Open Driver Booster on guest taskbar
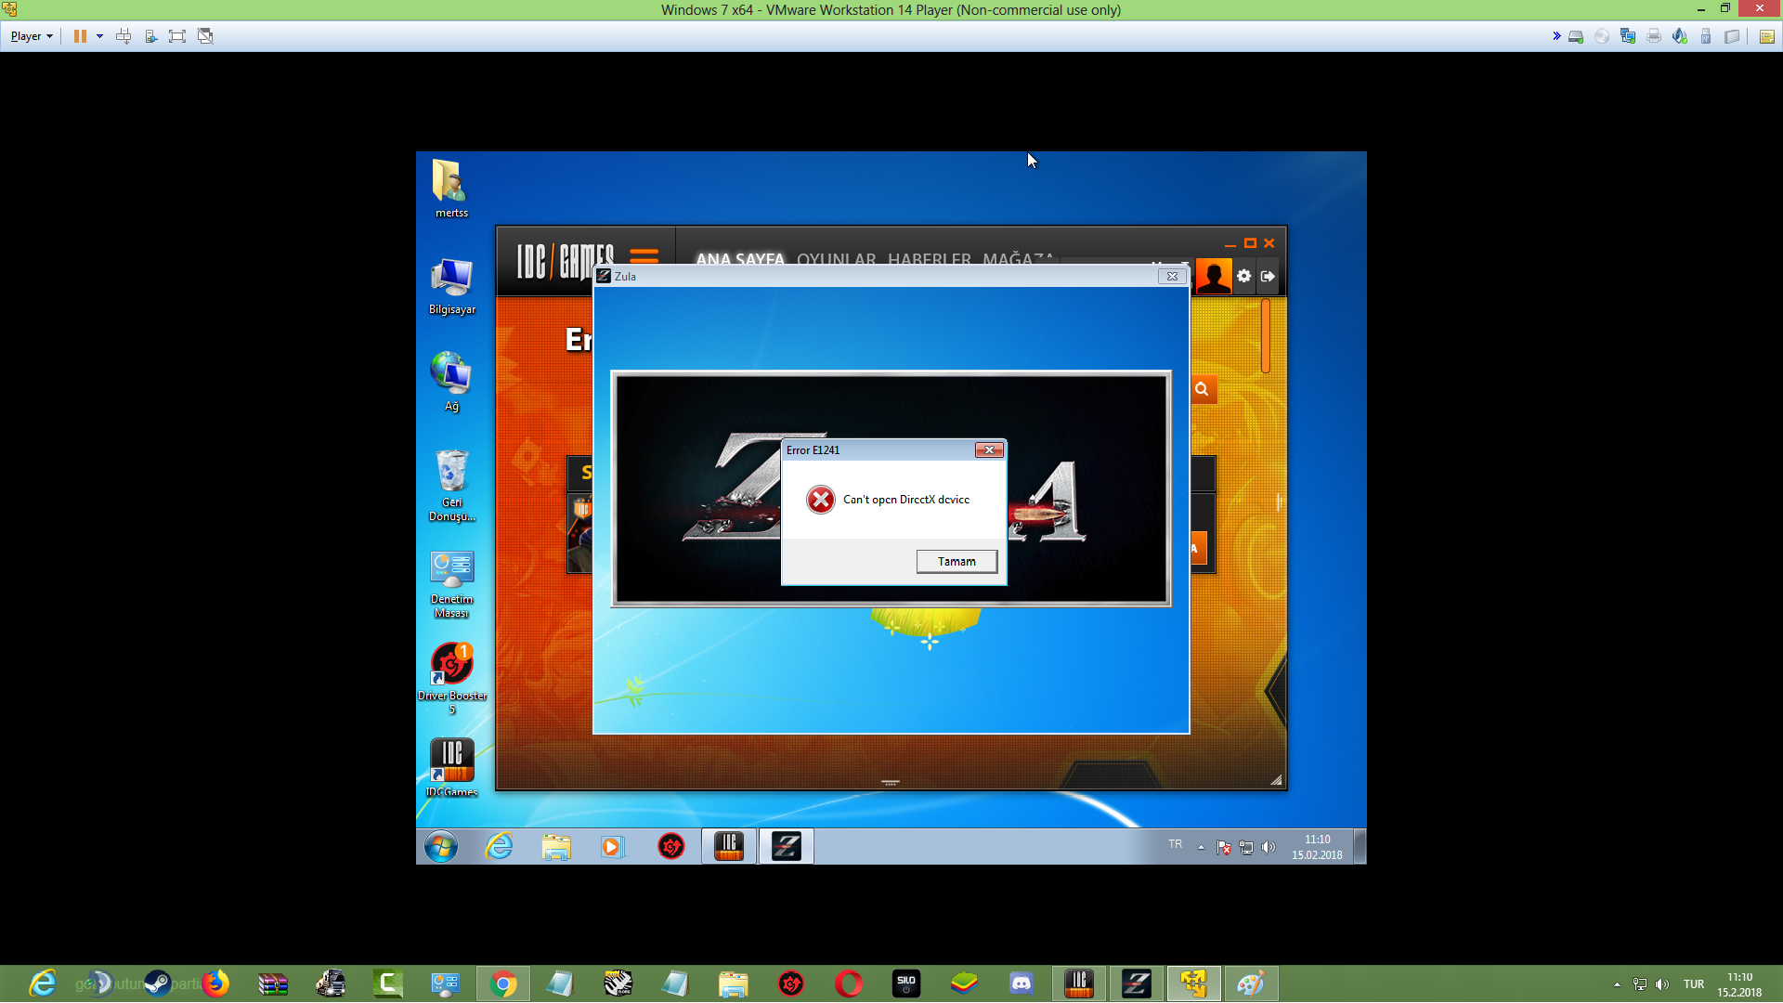The width and height of the screenshot is (1783, 1003). [x=670, y=847]
